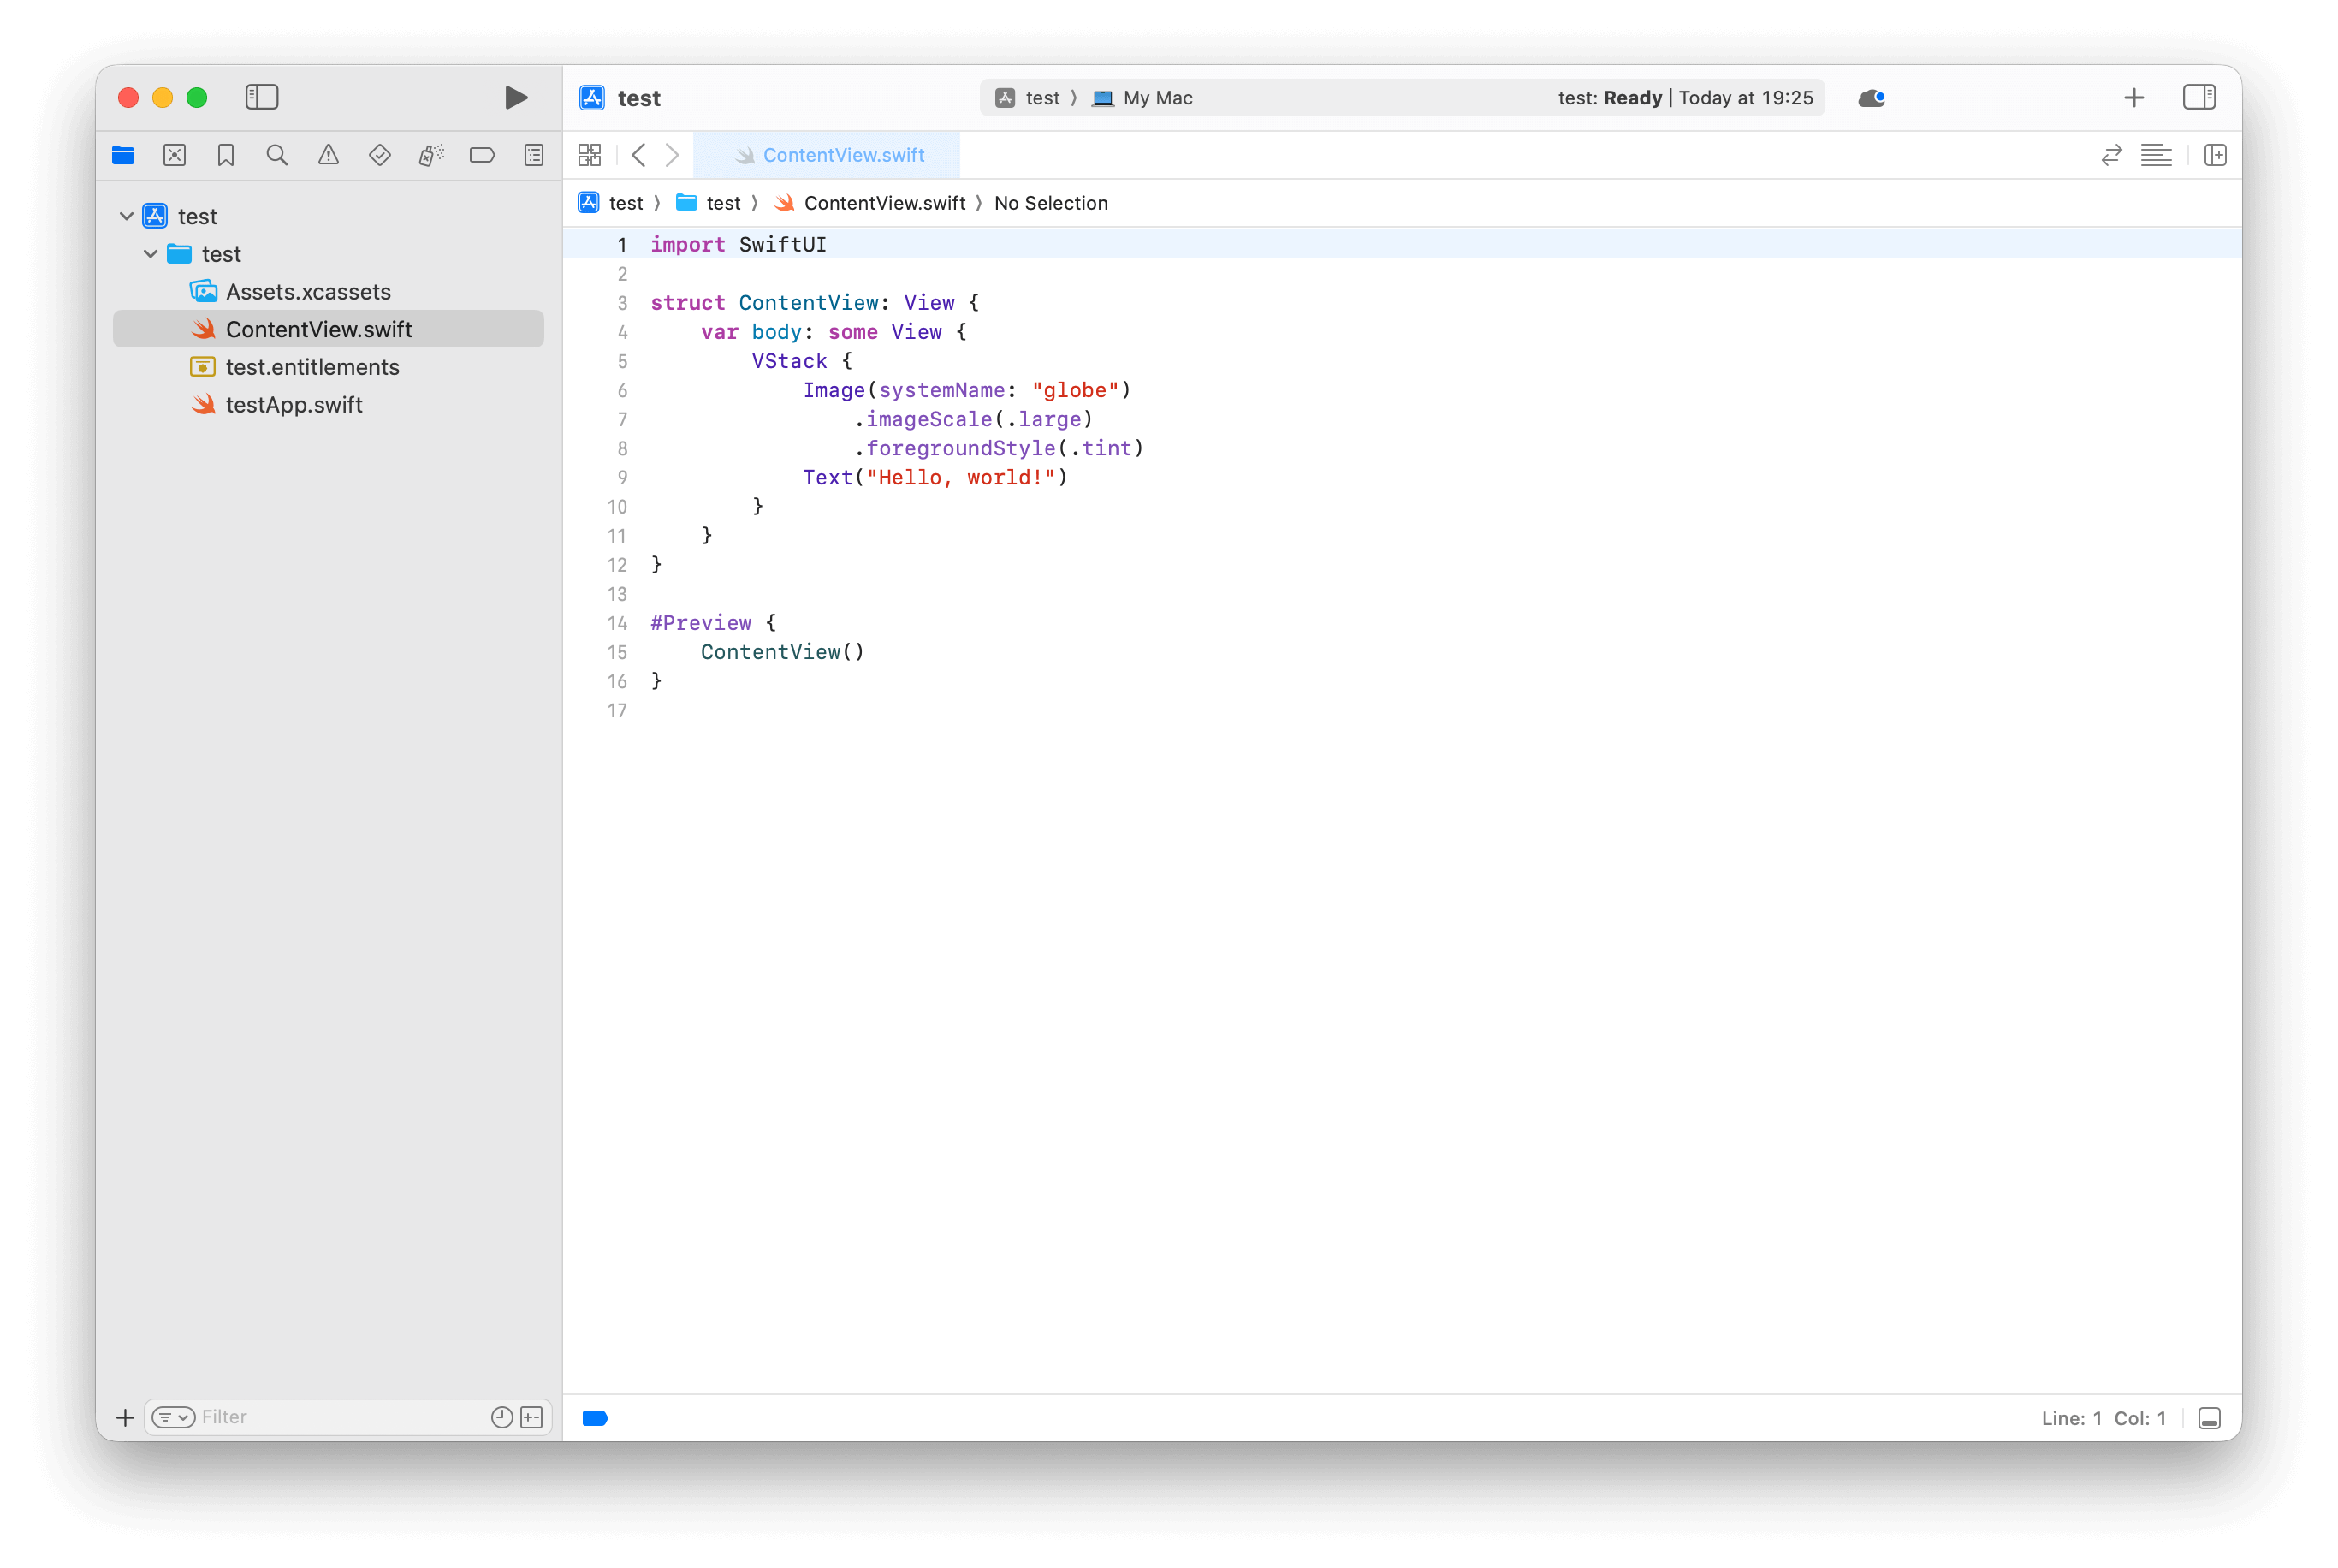Viewport: 2338px width, 1568px height.
Task: Collapse the test project root
Action: pyautogui.click(x=127, y=216)
